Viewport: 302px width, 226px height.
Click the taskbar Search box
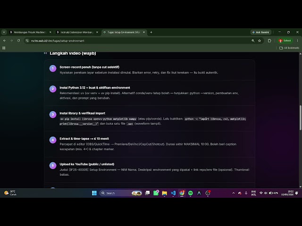(121, 193)
